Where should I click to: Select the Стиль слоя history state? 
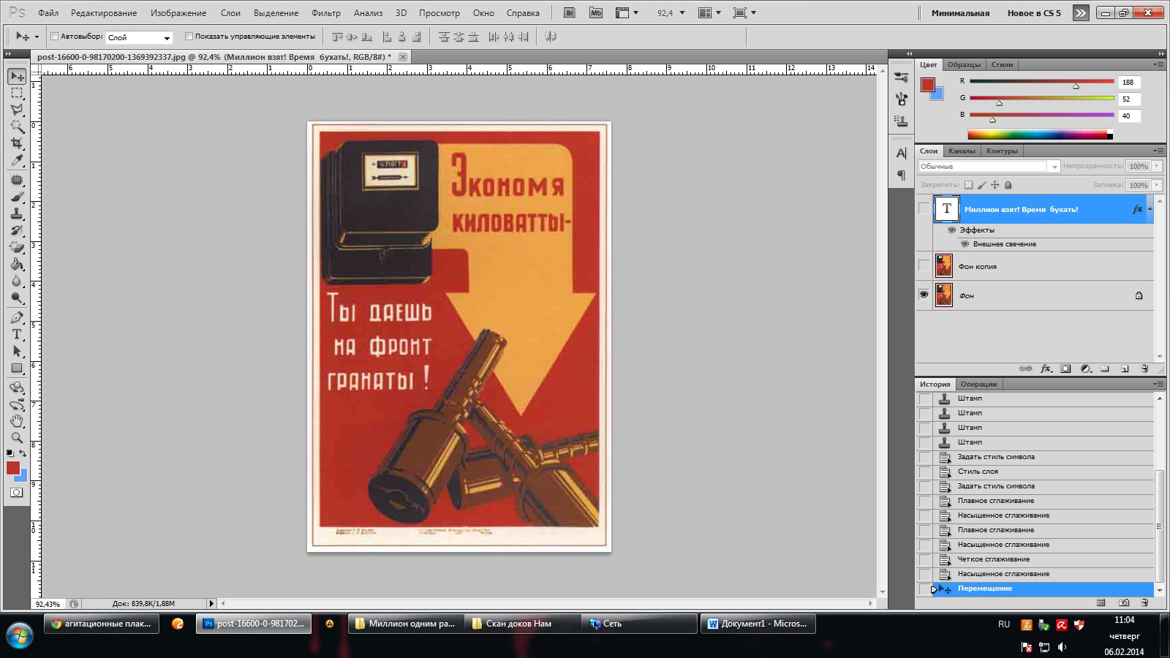click(x=978, y=472)
